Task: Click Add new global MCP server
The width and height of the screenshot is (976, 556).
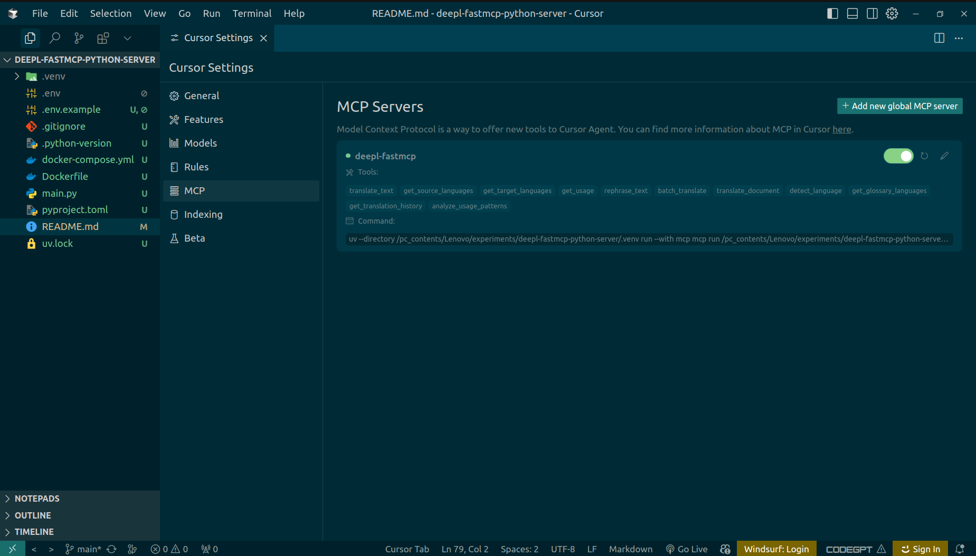Action: click(899, 106)
